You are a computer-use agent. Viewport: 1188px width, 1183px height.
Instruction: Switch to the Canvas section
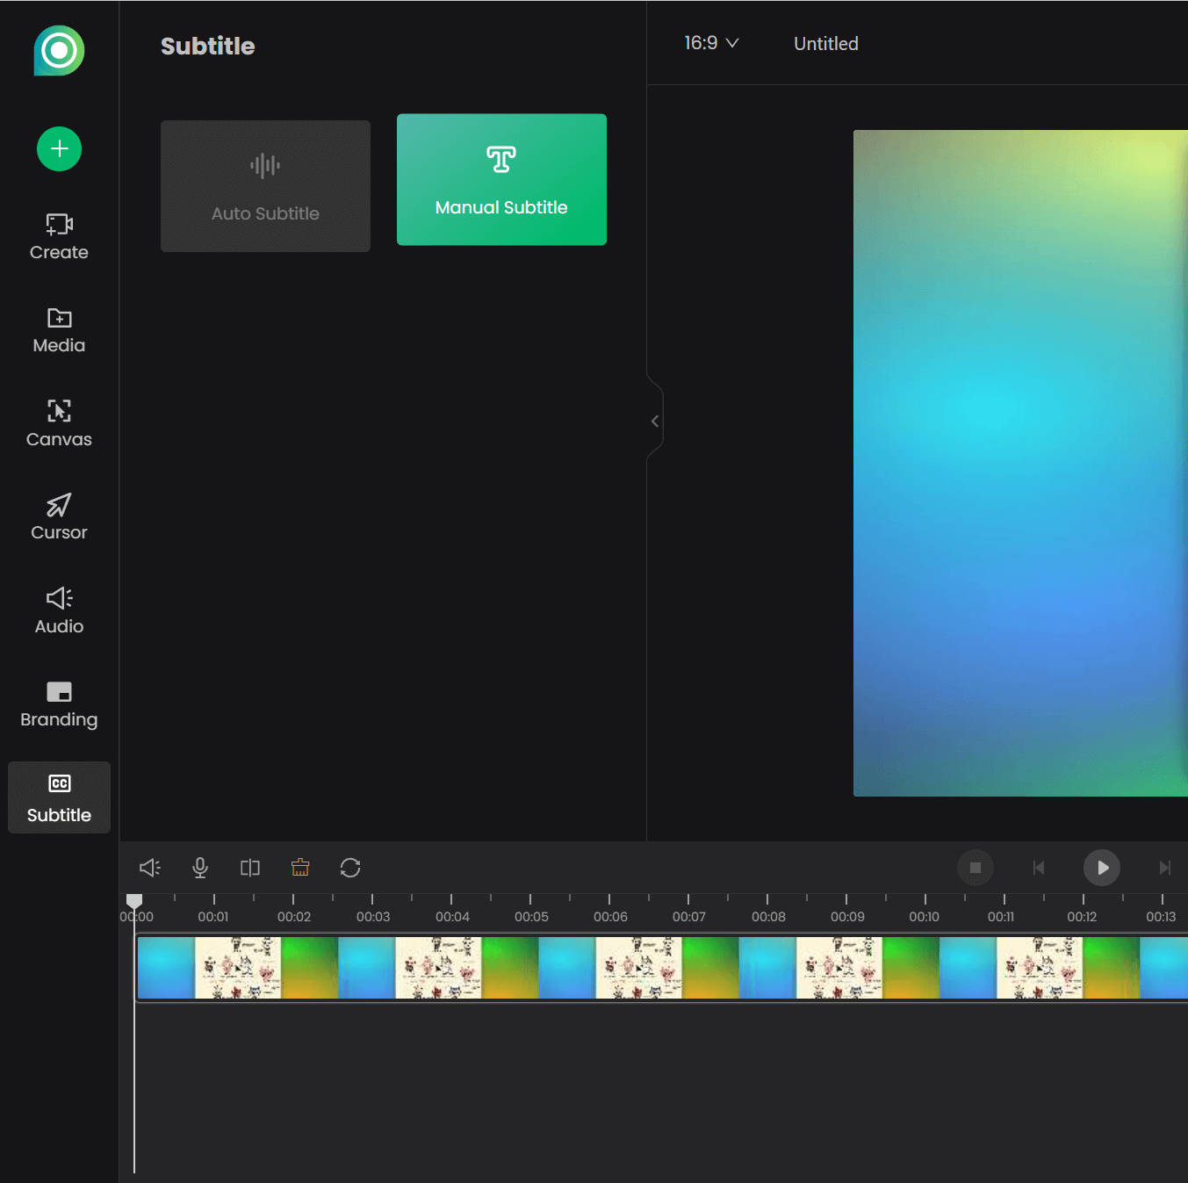[59, 424]
